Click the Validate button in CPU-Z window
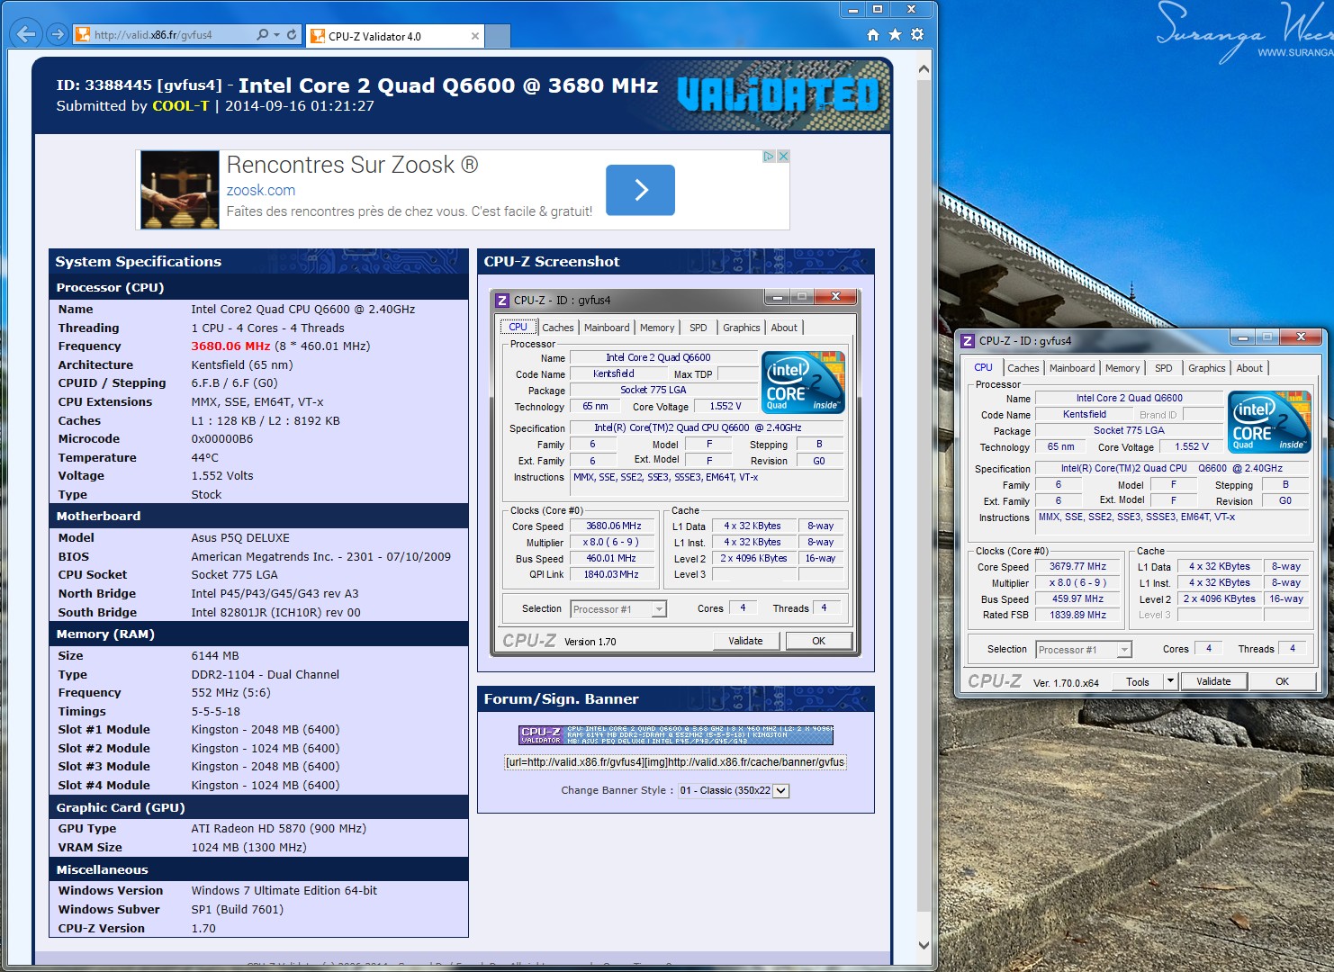This screenshot has width=1334, height=972. (x=1213, y=681)
